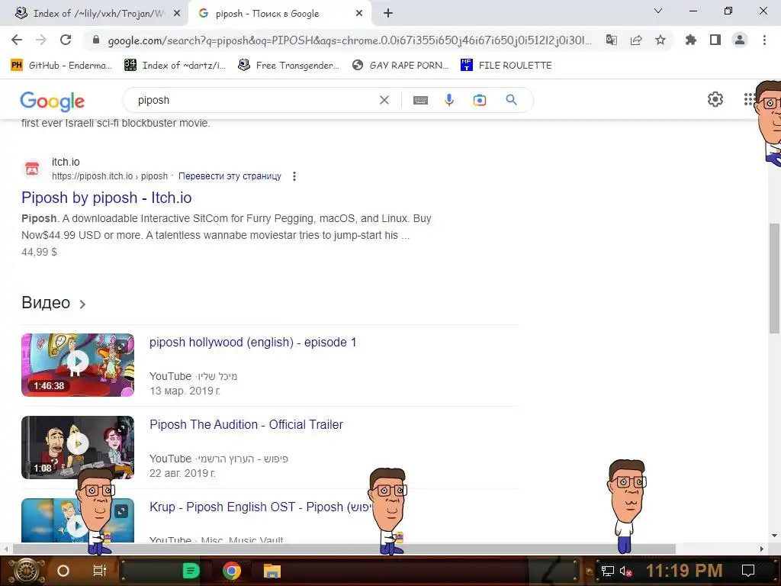Open Cortana circle on the taskbar
The height and width of the screenshot is (586, 781).
(x=63, y=571)
